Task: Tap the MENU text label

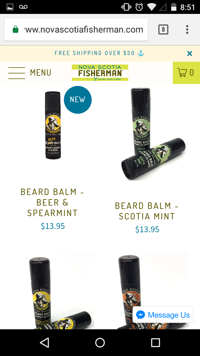Action: point(41,73)
